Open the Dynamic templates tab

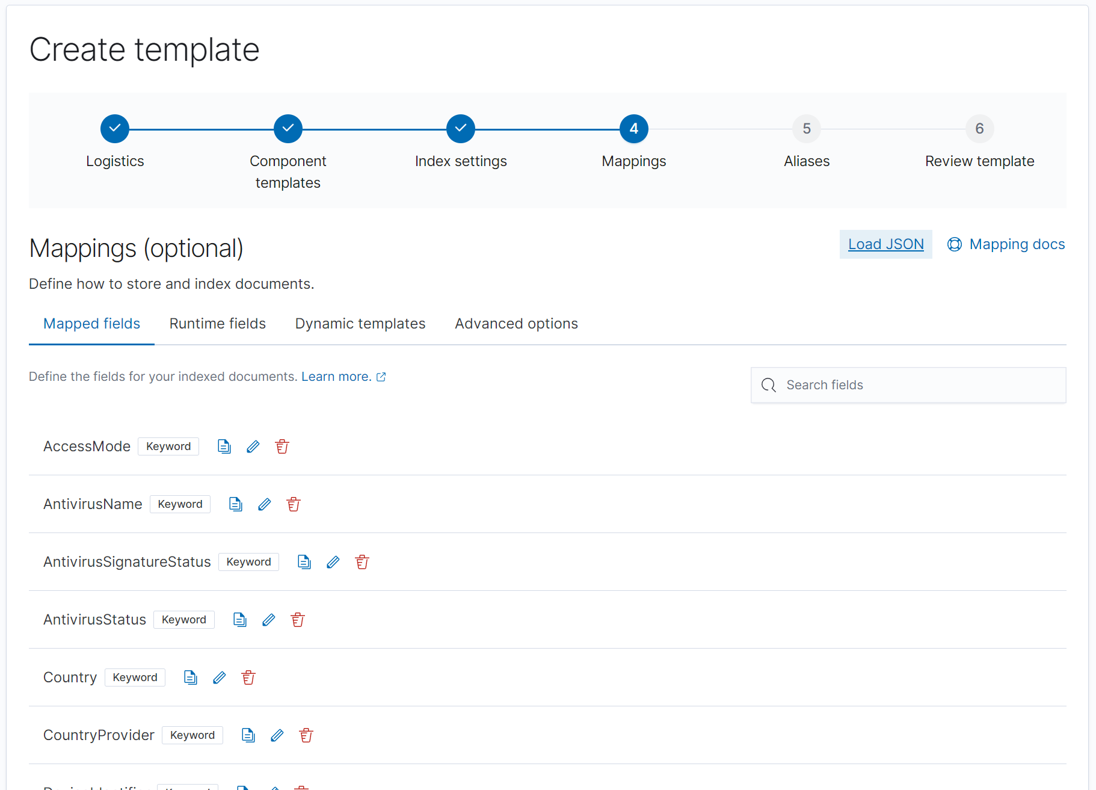click(x=360, y=323)
